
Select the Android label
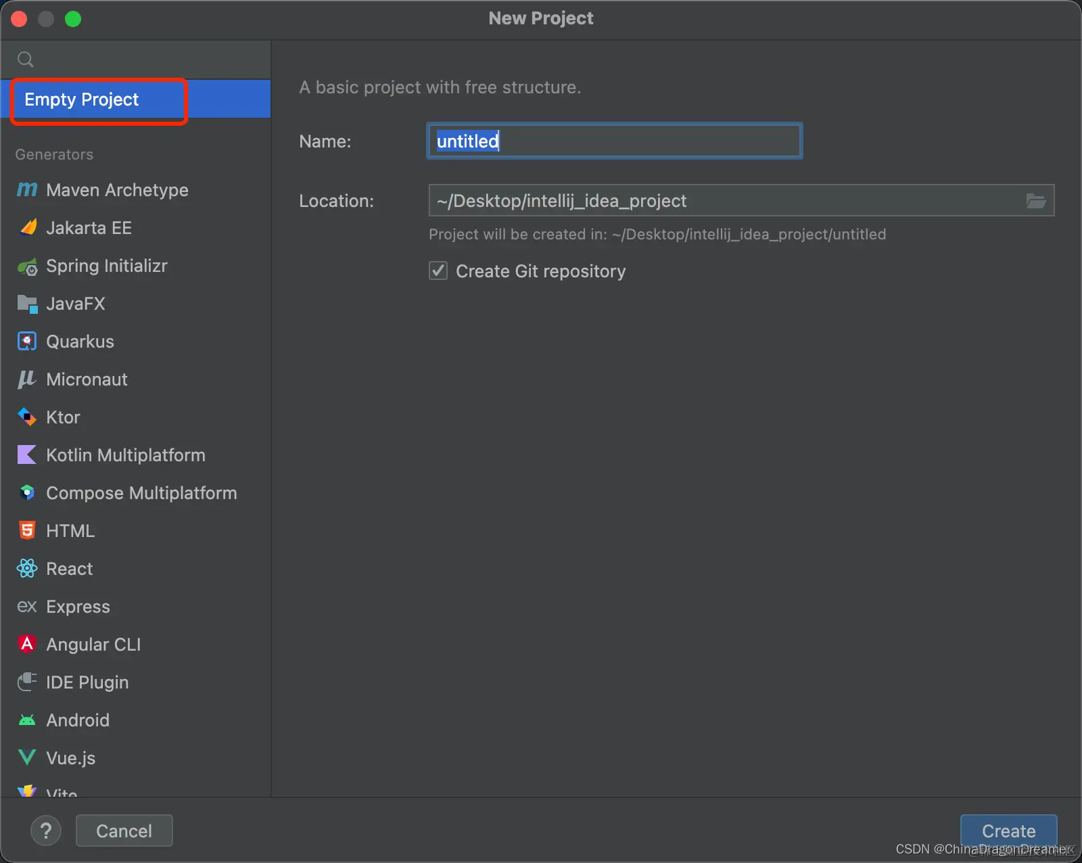click(x=78, y=720)
